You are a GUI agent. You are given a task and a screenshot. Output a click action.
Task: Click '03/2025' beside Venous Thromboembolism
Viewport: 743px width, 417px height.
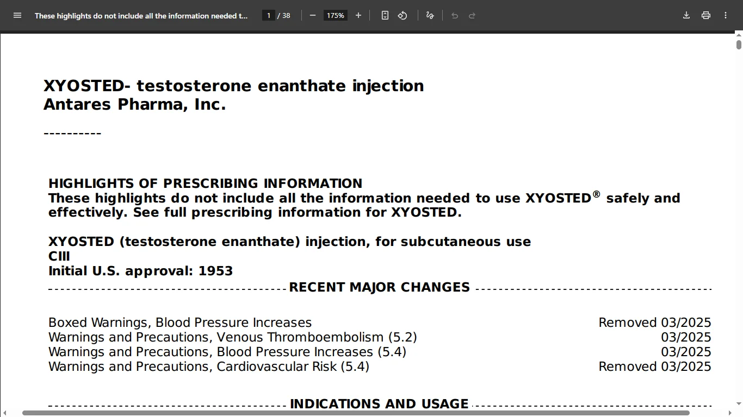(x=686, y=337)
